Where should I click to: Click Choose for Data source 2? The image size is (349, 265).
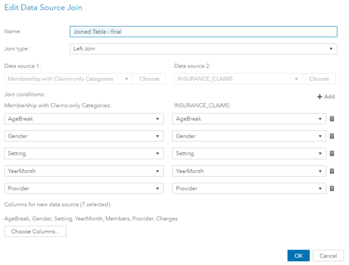[319, 79]
